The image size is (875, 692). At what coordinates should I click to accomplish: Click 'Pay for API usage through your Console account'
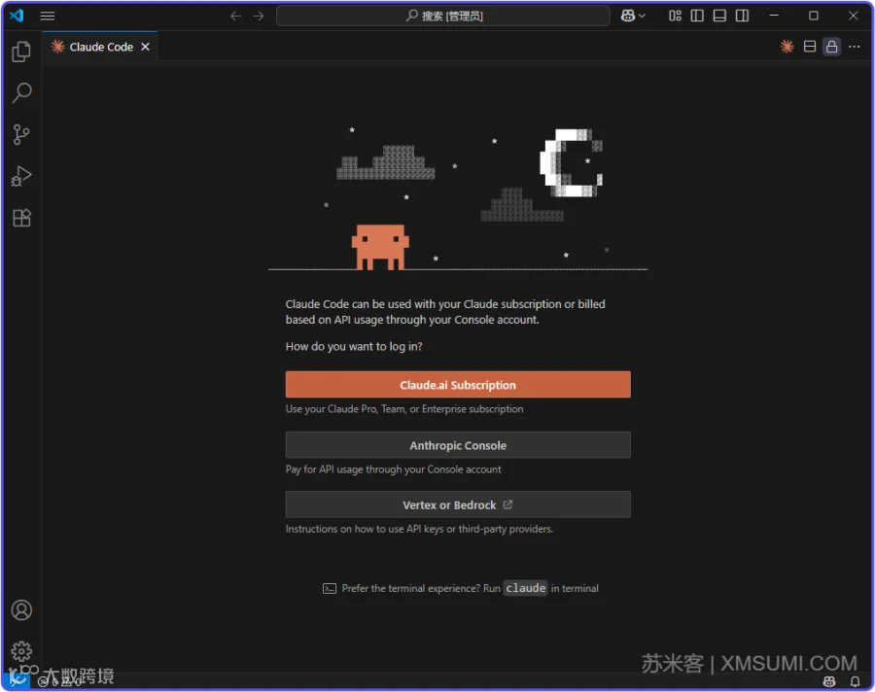[394, 469]
